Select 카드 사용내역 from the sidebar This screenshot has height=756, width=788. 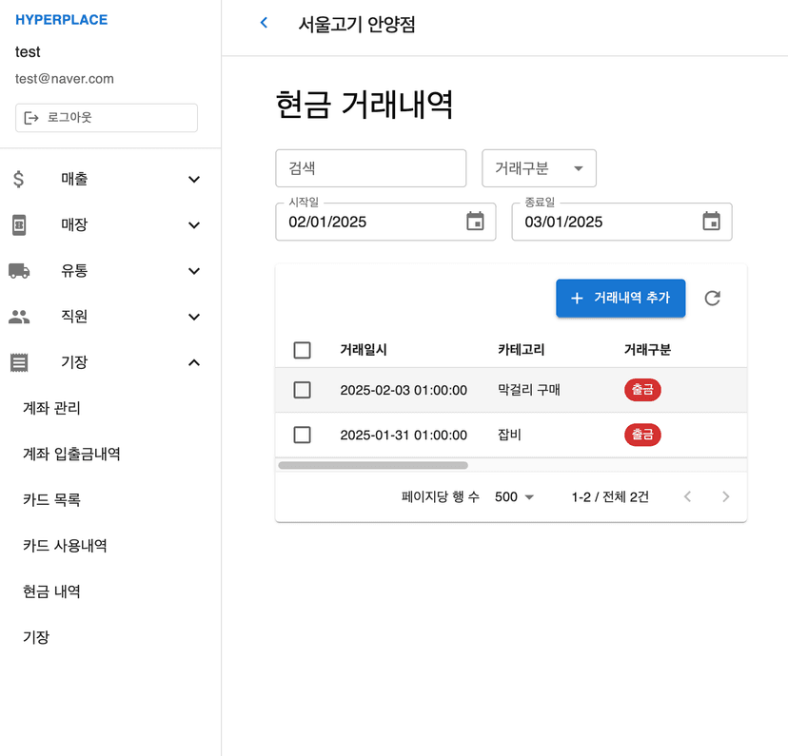[x=65, y=546]
